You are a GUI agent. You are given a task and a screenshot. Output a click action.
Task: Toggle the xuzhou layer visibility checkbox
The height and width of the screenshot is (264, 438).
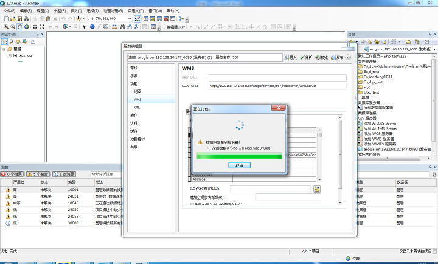click(15, 55)
